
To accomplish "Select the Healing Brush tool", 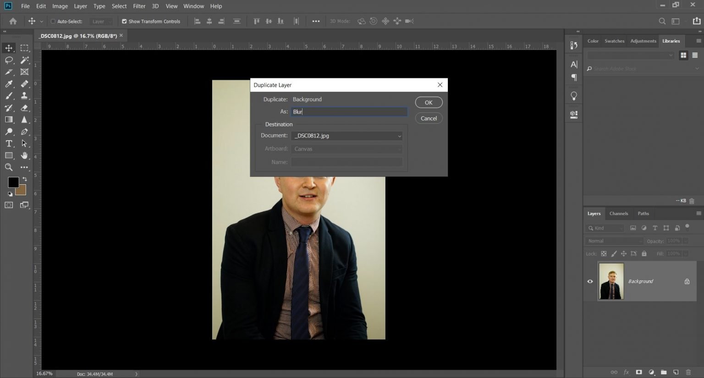I will tap(24, 84).
